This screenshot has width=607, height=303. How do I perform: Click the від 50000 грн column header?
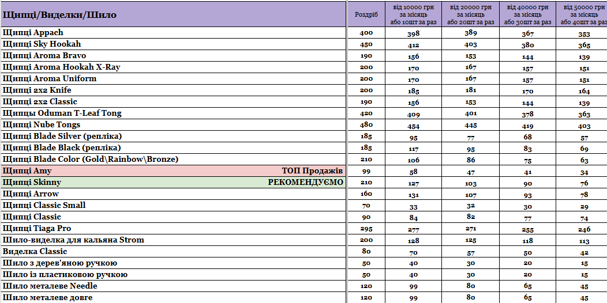pyautogui.click(x=581, y=14)
